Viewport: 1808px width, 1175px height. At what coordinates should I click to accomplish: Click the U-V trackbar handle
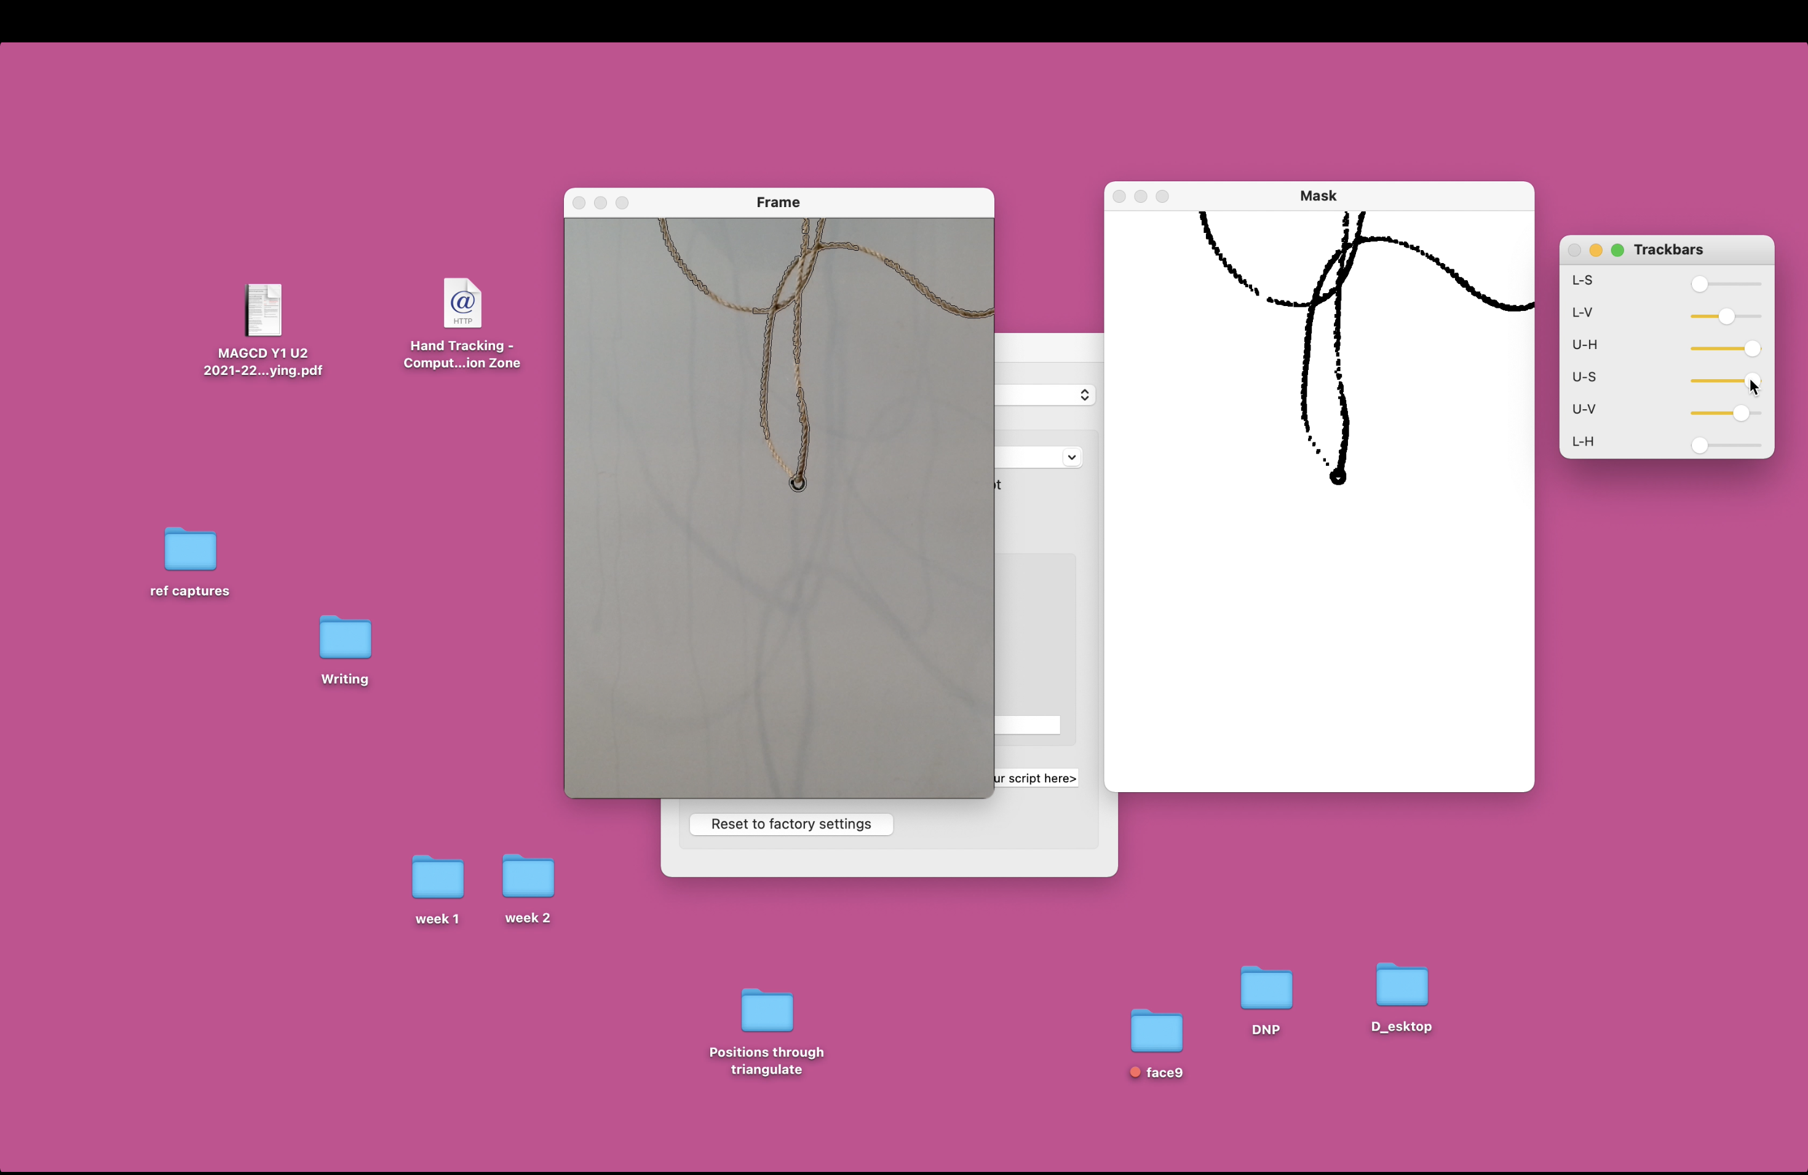coord(1740,413)
